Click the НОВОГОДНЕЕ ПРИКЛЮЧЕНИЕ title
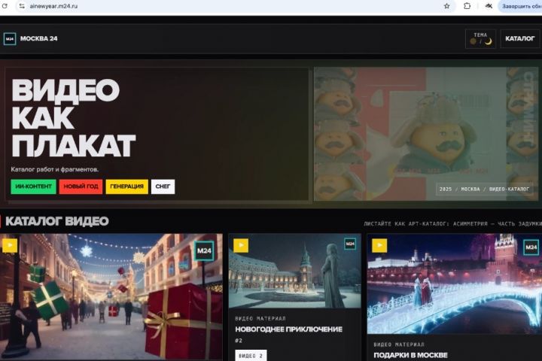The image size is (542, 361). point(288,329)
